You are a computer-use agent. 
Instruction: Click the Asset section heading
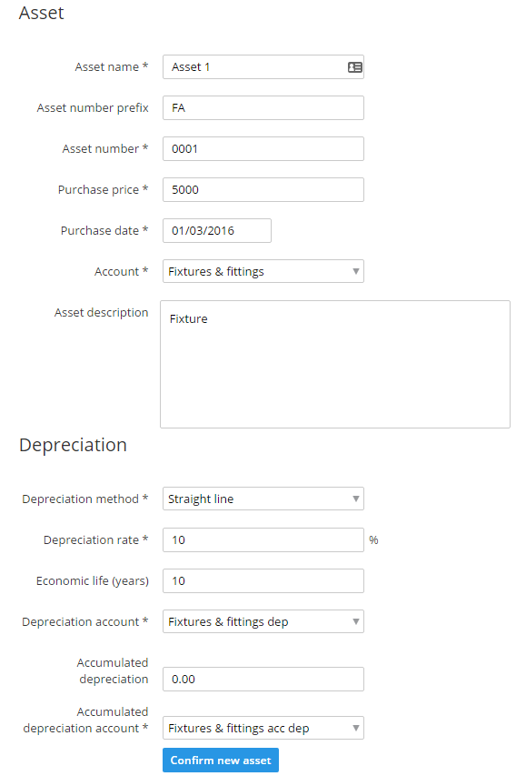tap(42, 13)
